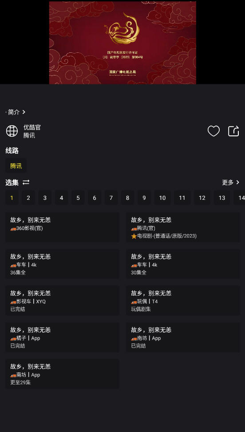Tap the heart favorite icon
The height and width of the screenshot is (432, 245).
(x=213, y=131)
